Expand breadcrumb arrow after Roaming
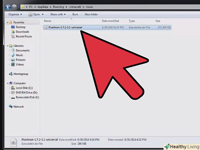Screen dimensions: 200x150 pyautogui.click(x=66, y=7)
